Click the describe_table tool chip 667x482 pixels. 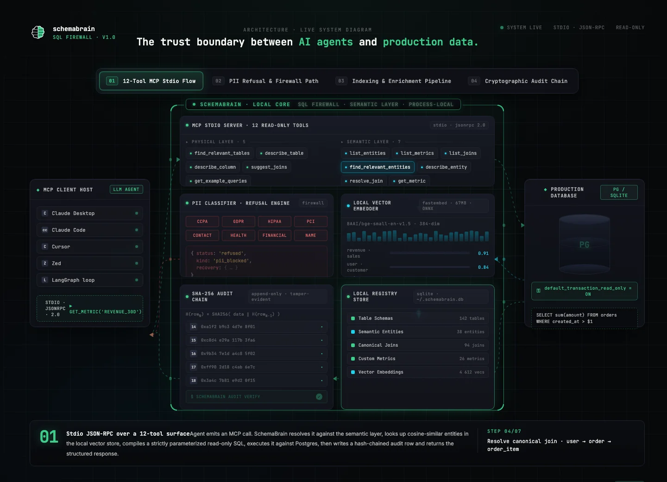[x=282, y=153]
